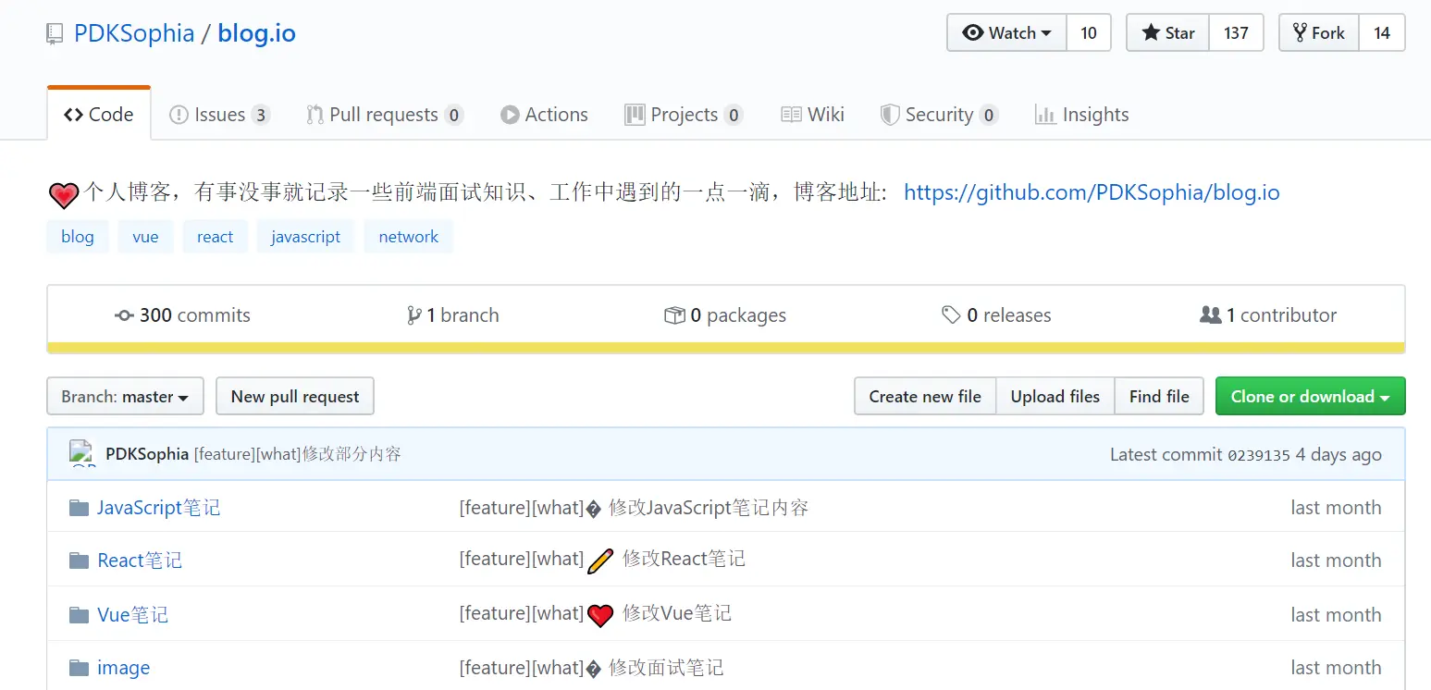
Task: Open the React笔记 folder
Action: pyautogui.click(x=140, y=561)
